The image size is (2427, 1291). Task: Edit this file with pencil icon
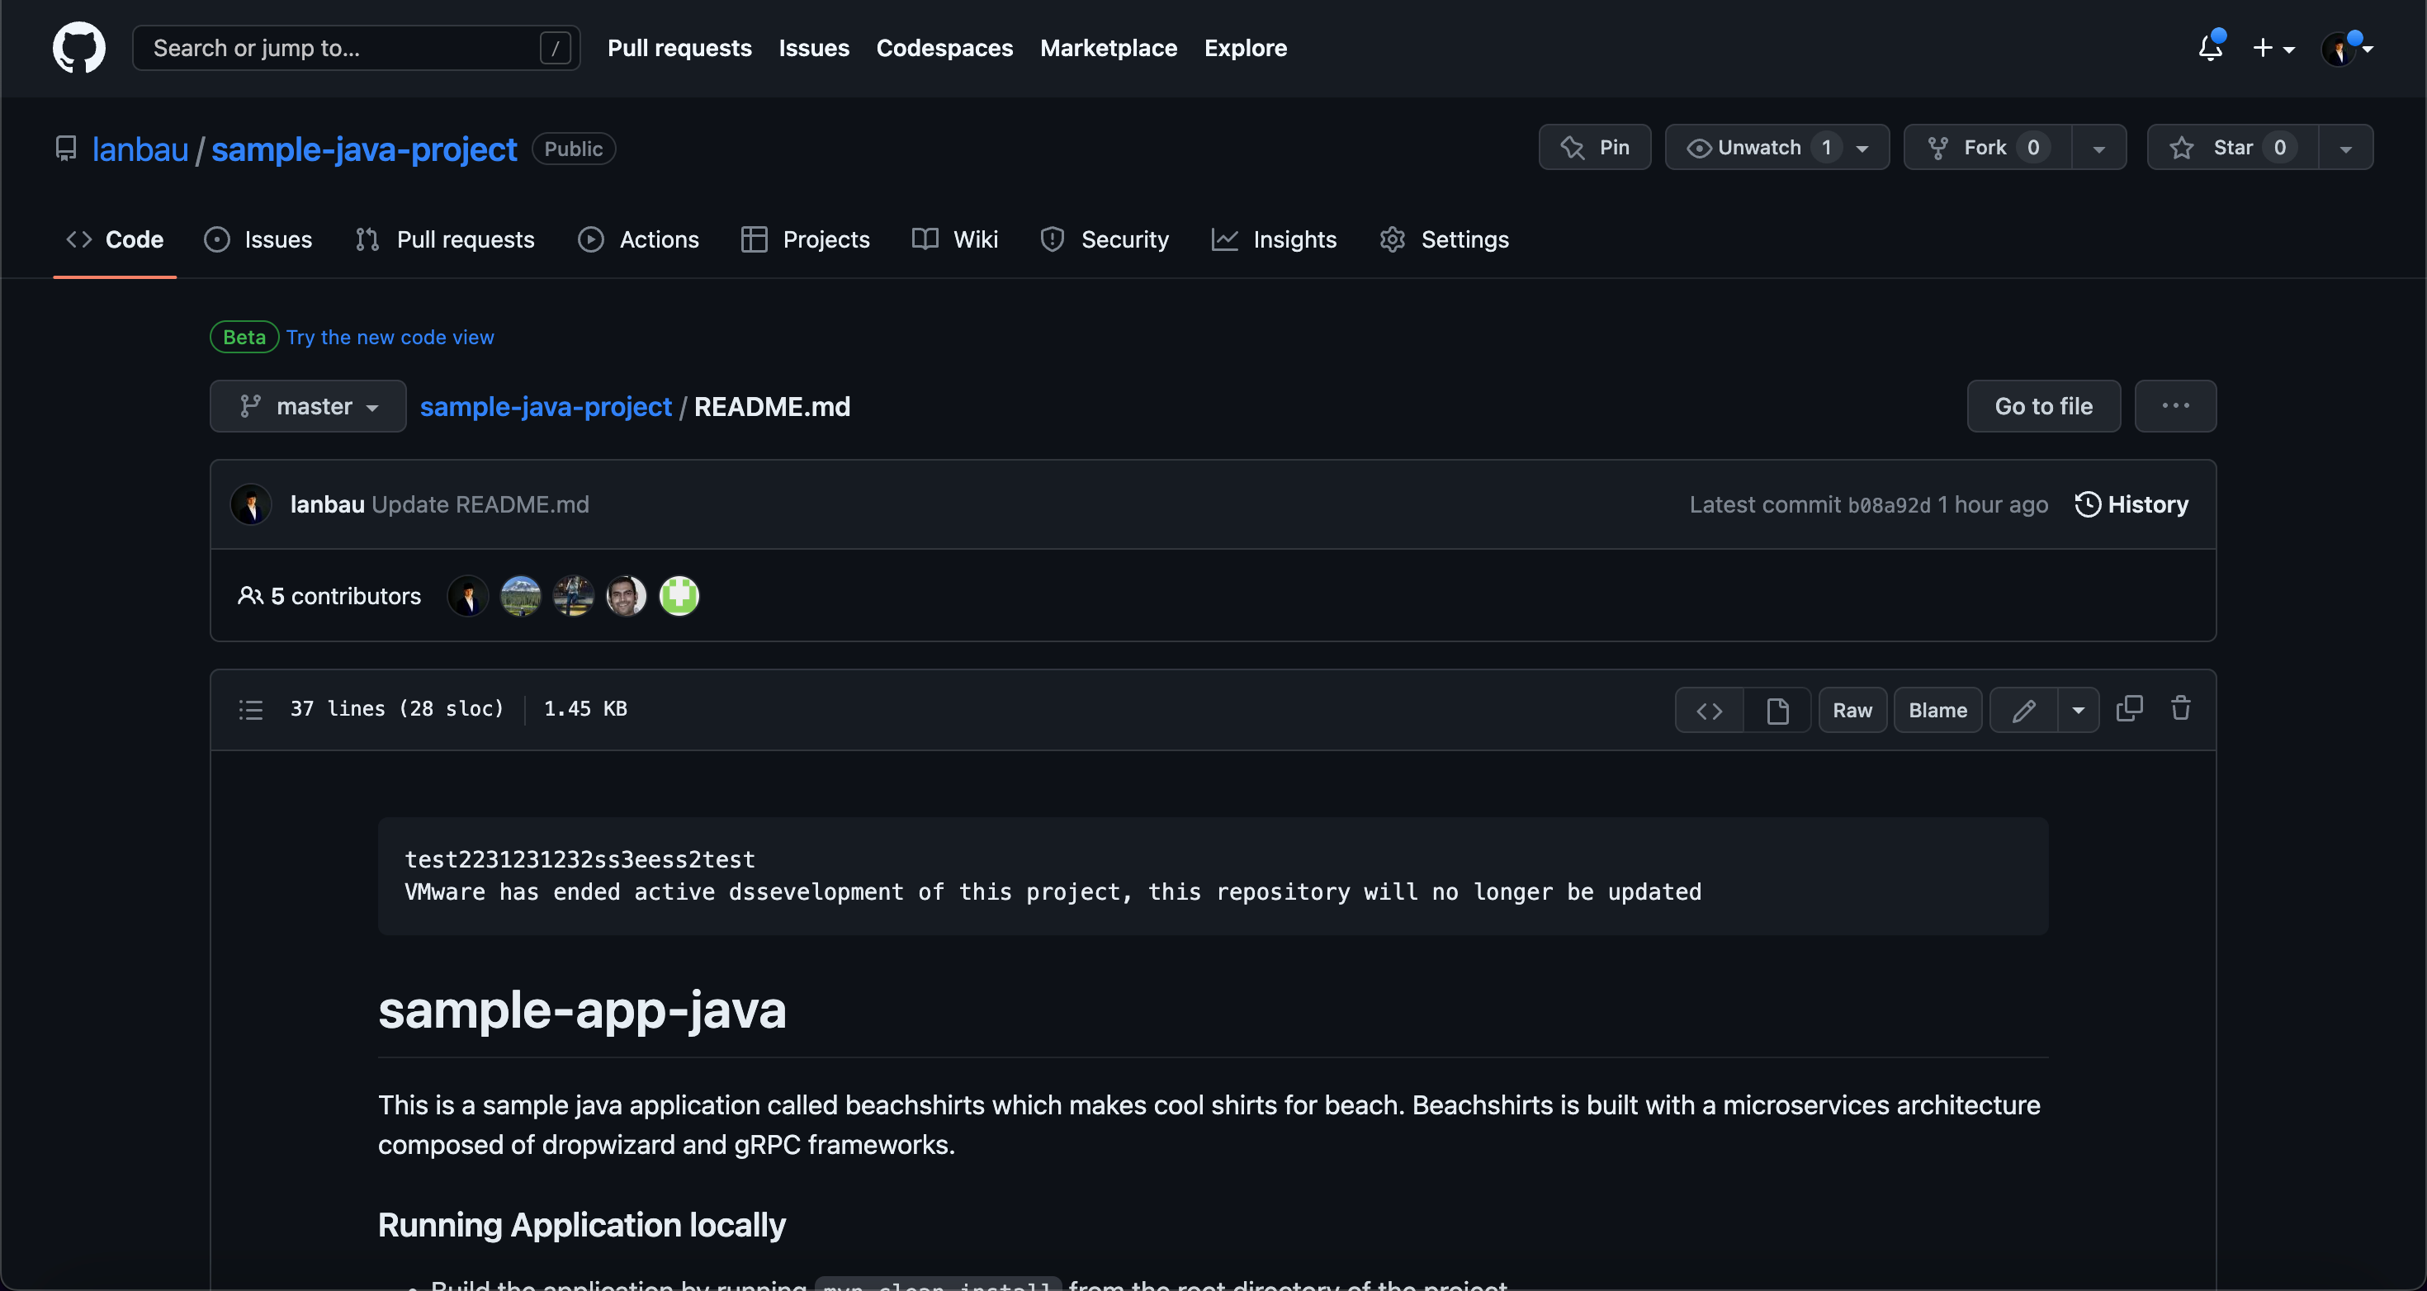coord(2022,711)
